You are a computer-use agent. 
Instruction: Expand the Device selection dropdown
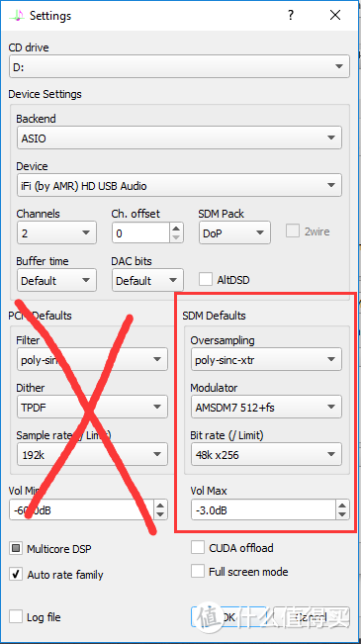(x=179, y=185)
